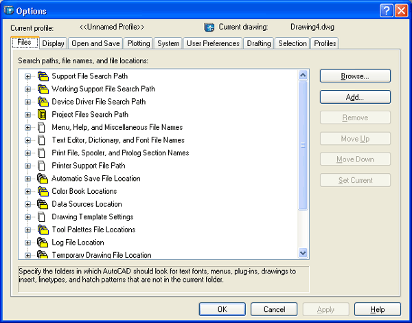Screen dimensions: 412x323
Task: Click the Help question mark in title bar
Action: [386, 10]
